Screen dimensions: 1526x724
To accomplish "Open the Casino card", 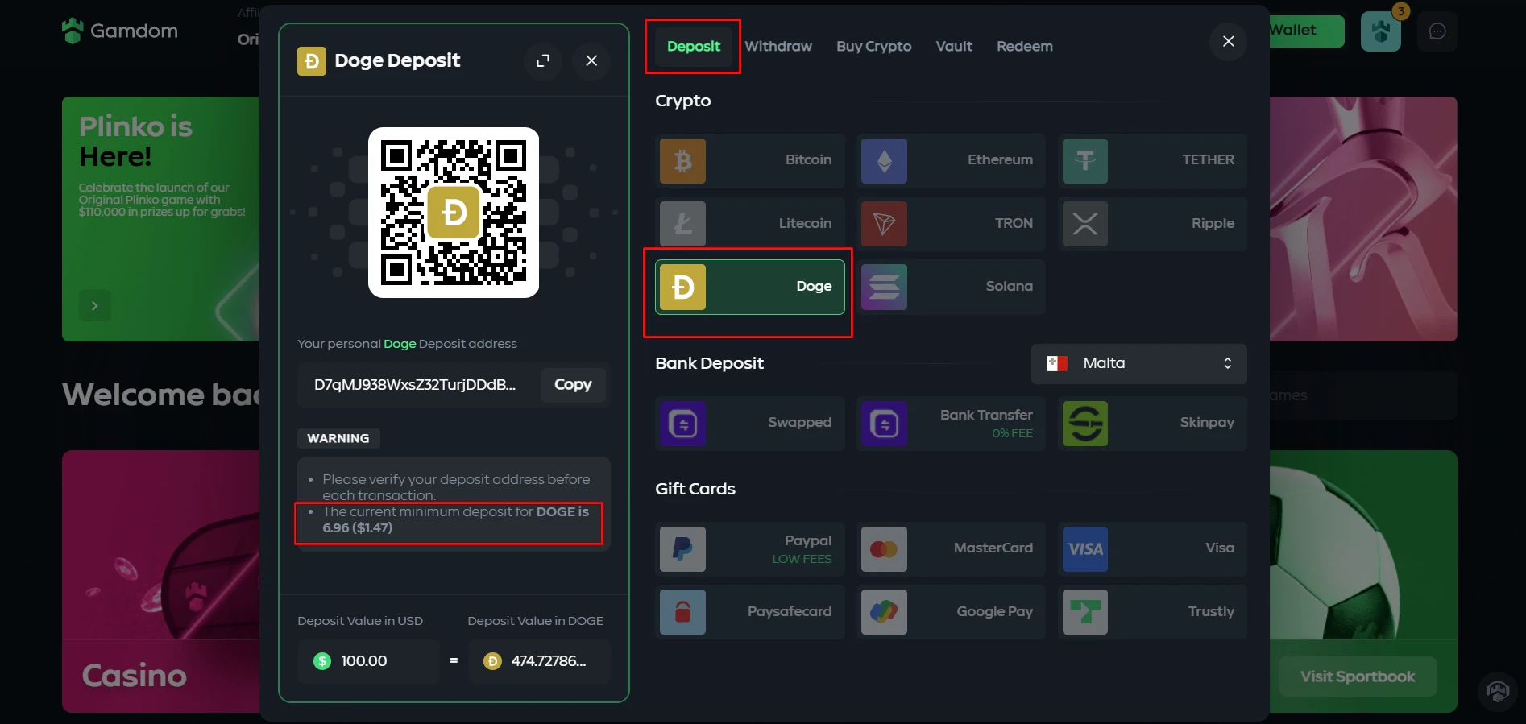I will coord(161,581).
